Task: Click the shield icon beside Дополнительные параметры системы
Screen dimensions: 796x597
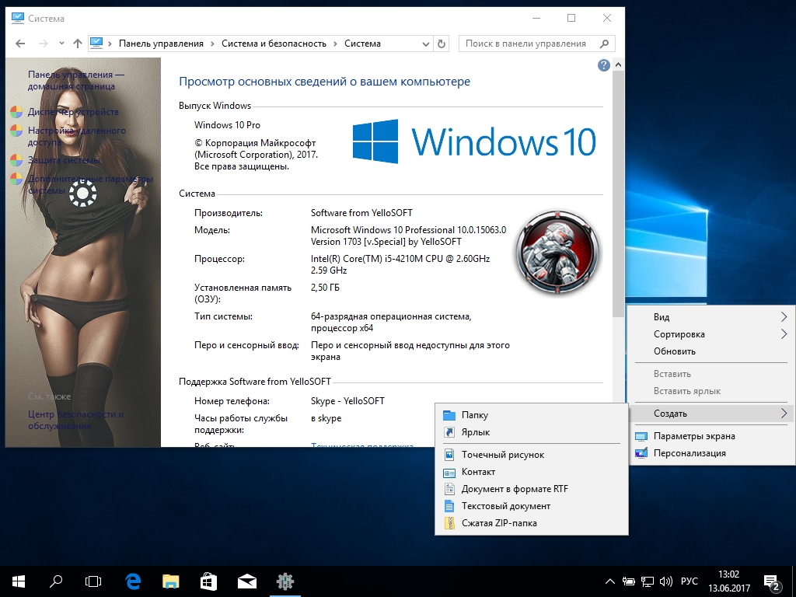Action: point(16,179)
